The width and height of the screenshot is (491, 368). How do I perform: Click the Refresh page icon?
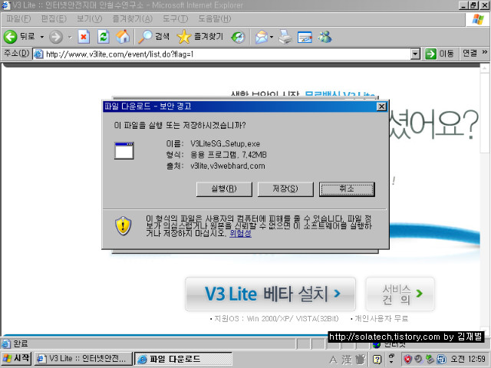[x=103, y=37]
